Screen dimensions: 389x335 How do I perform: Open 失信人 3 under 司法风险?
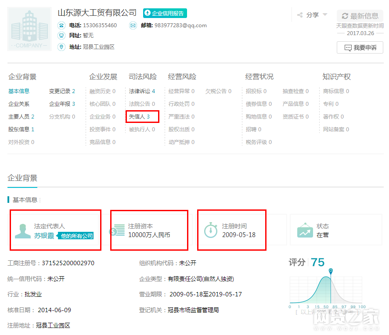(139, 117)
